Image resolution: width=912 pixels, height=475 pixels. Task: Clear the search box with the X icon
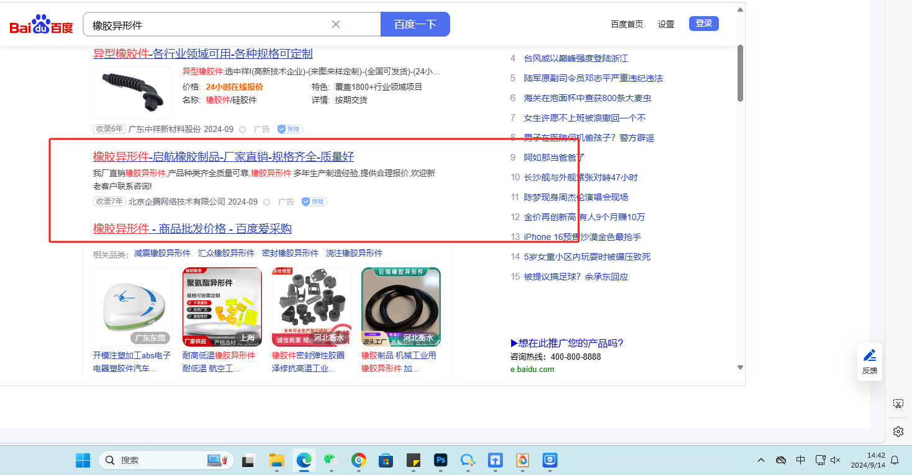coord(336,24)
